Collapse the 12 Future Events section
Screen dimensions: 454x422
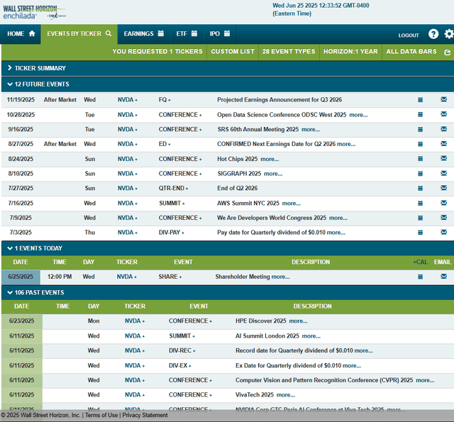39,84
